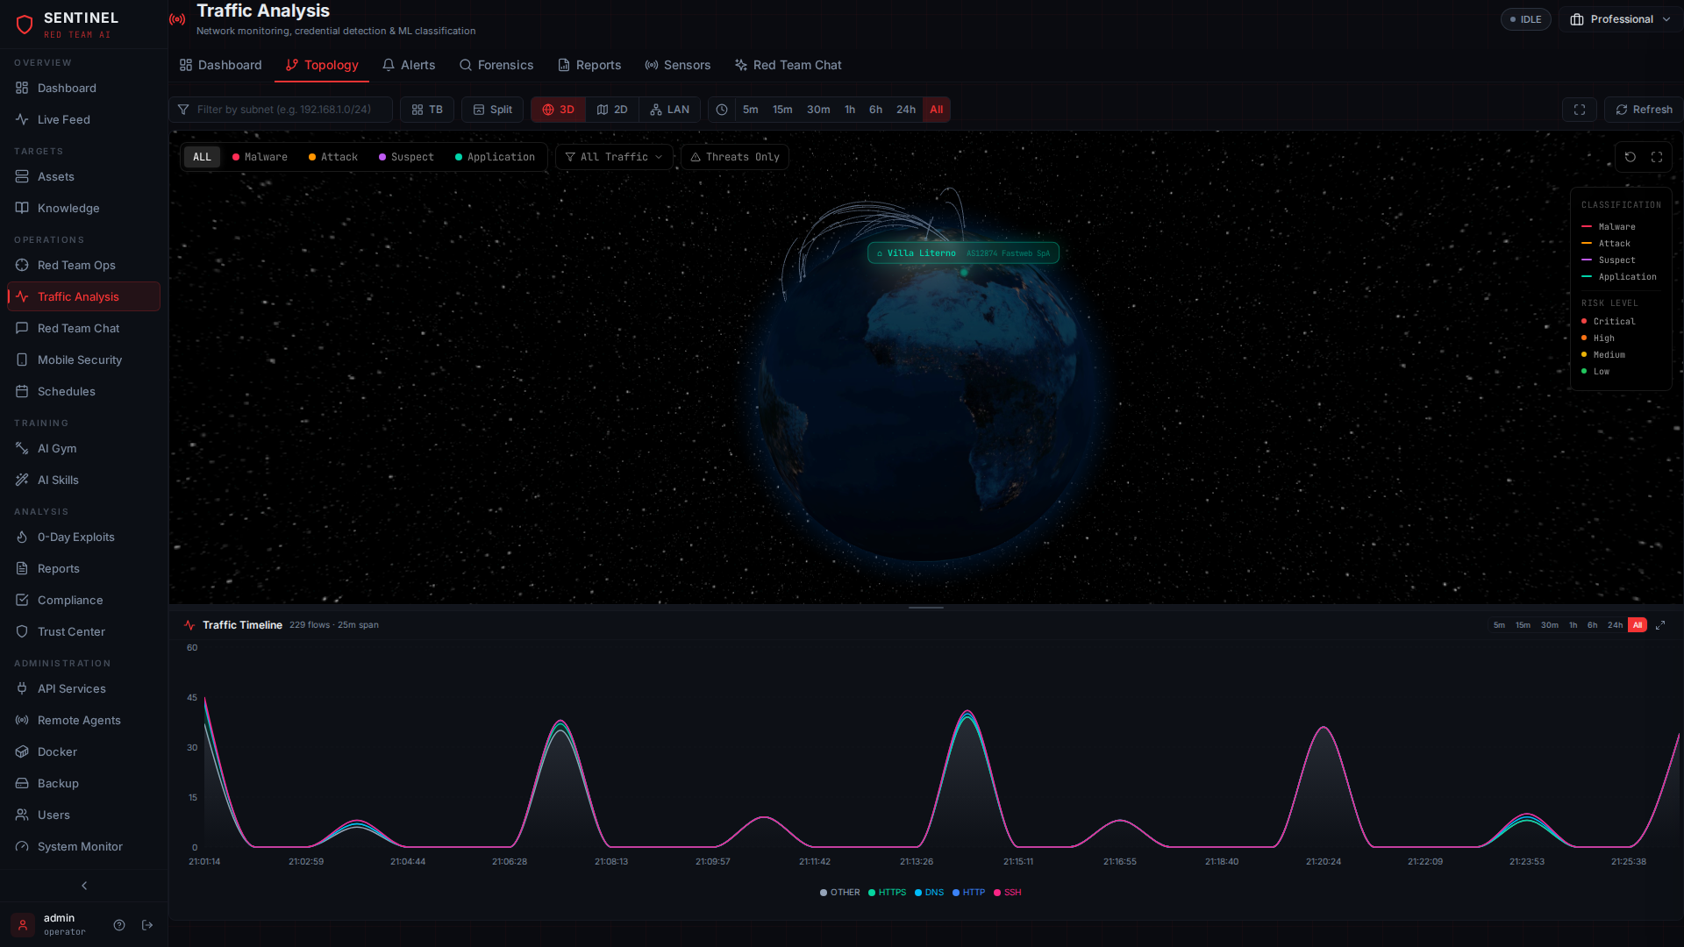This screenshot has height=947, width=1684.
Task: Click the Sentinel shield logo
Action: 24,24
